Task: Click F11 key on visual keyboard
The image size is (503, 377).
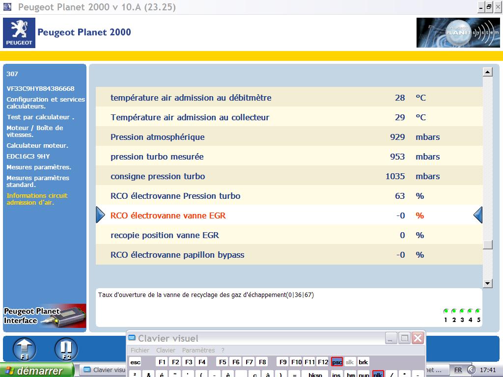Action: pyautogui.click(x=309, y=362)
